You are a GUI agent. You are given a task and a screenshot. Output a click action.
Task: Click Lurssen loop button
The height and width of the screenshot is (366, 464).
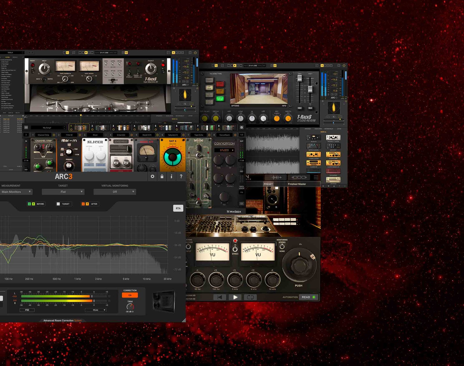click(251, 297)
